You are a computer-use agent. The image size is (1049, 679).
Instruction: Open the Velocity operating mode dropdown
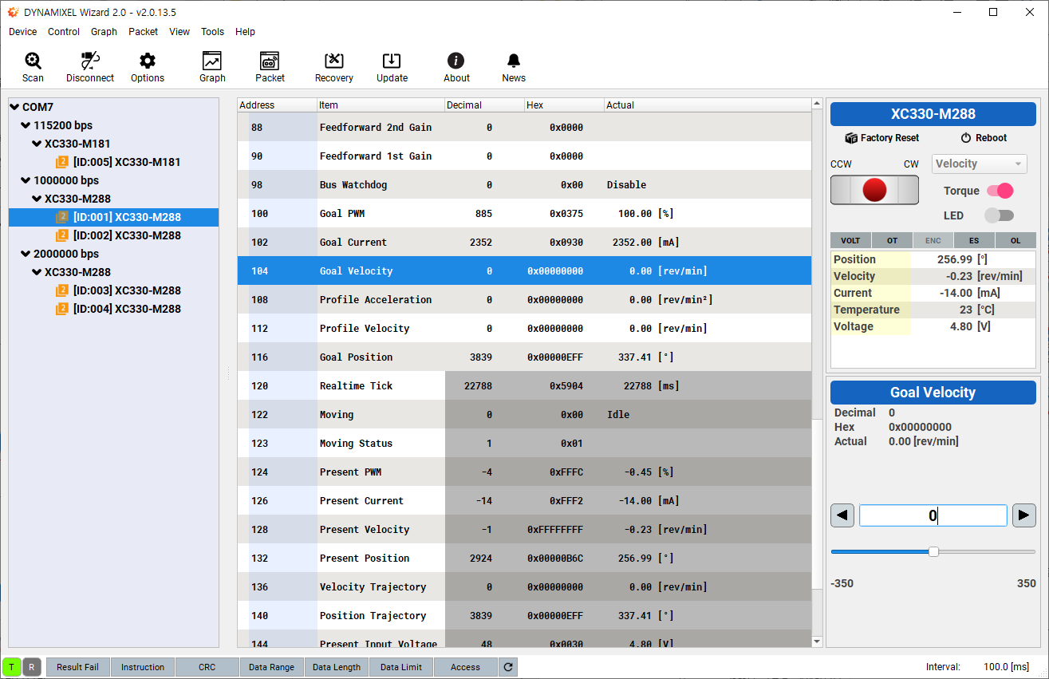[x=980, y=164]
